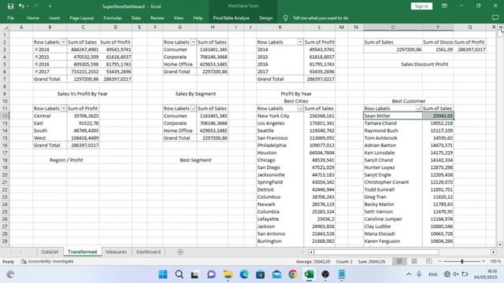Viewport: 504px width, 283px height.
Task: Click the Save icon in quick access toolbar
Action: point(10,6)
